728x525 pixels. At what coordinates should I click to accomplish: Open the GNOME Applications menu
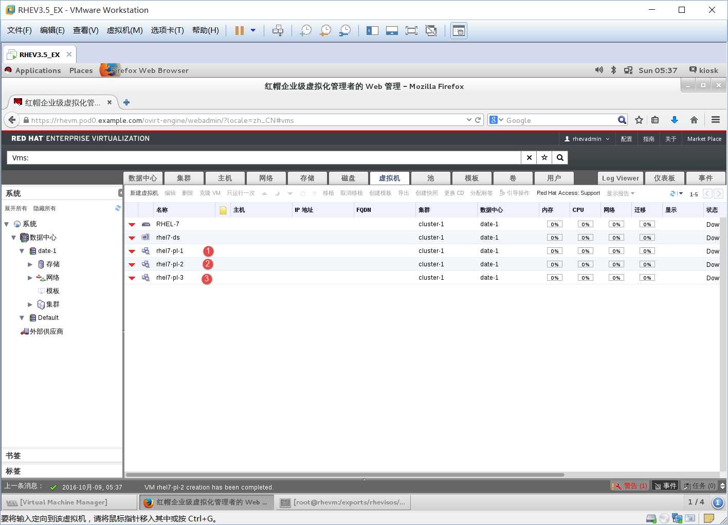(38, 70)
